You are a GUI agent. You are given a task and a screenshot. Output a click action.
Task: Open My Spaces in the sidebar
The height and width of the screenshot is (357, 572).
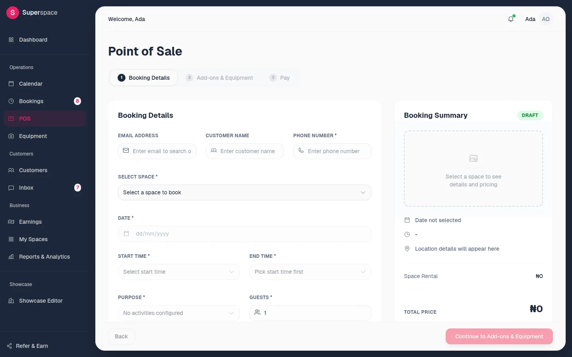click(44, 239)
